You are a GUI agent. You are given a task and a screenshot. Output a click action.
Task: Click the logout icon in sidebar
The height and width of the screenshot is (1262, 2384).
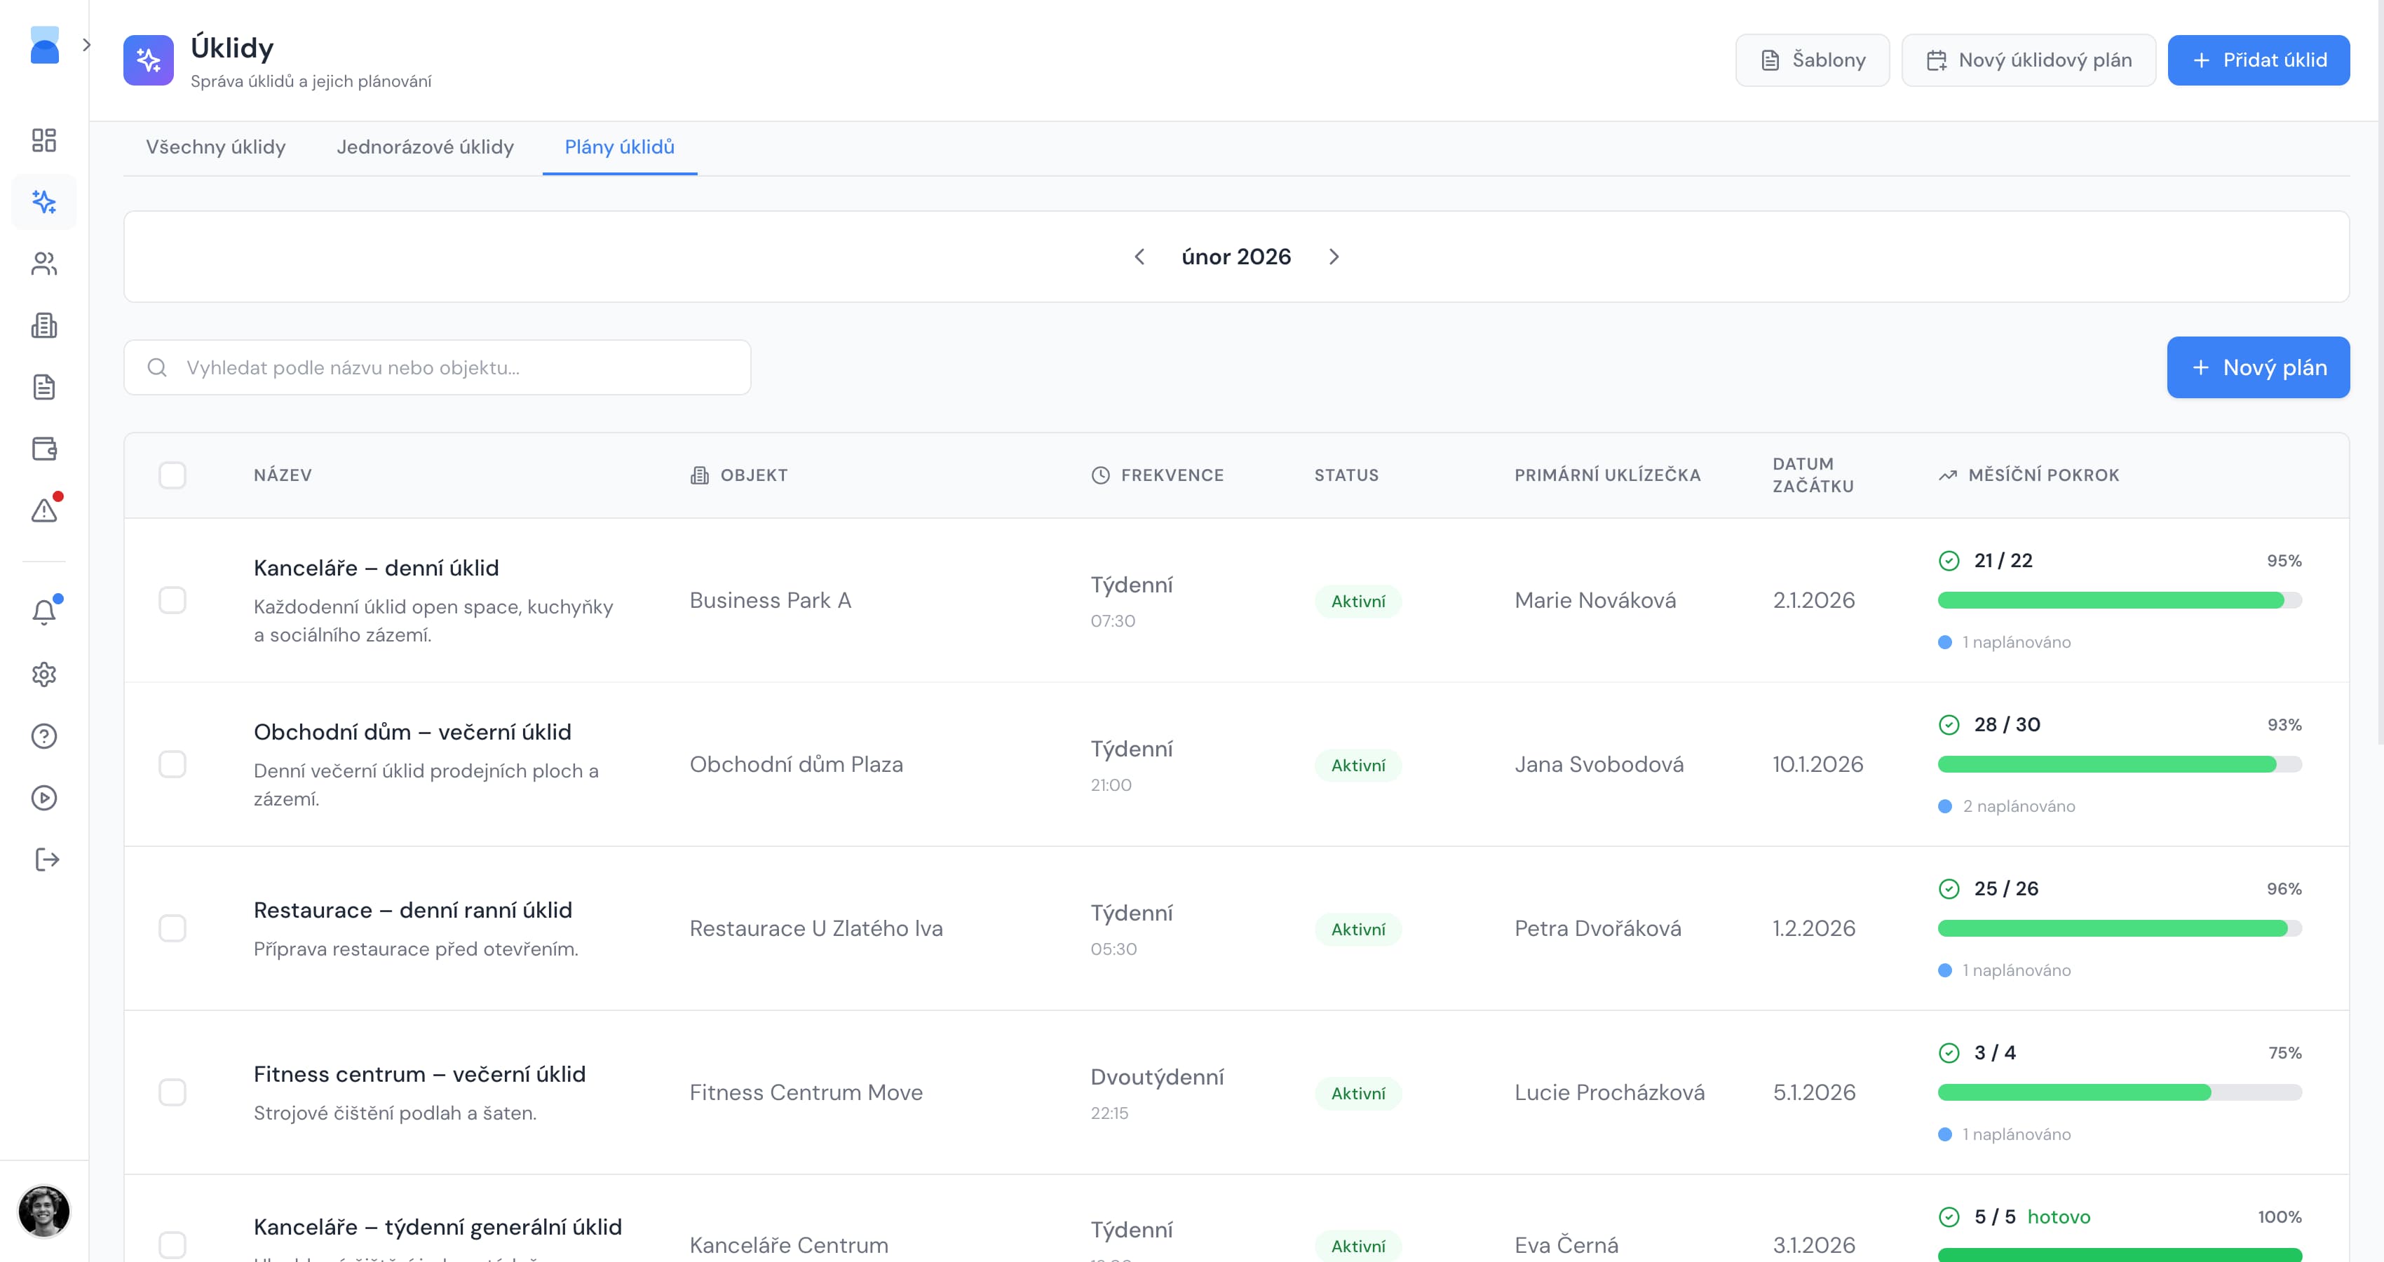[x=46, y=860]
